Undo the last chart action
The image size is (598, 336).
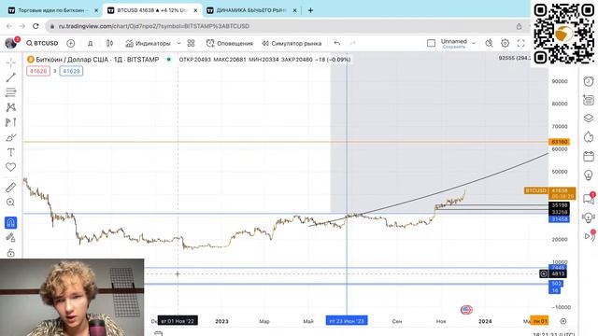pyautogui.click(x=337, y=44)
